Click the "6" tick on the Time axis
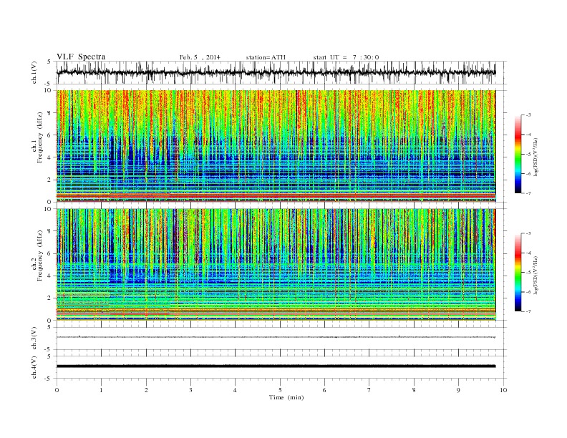 point(325,390)
